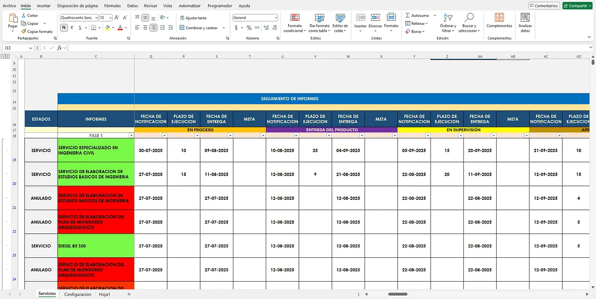Open the font size dropdown
The image size is (596, 299).
pyautogui.click(x=110, y=17)
